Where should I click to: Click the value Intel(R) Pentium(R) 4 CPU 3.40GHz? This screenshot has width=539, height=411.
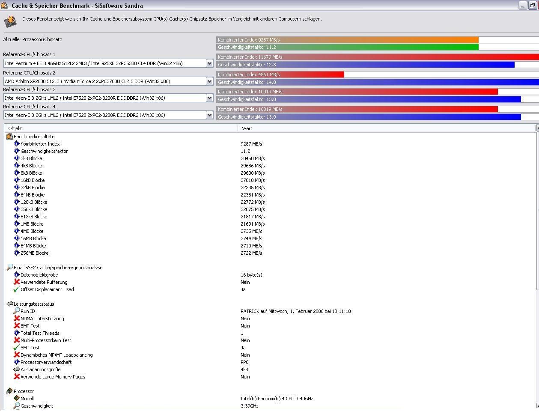point(277,399)
